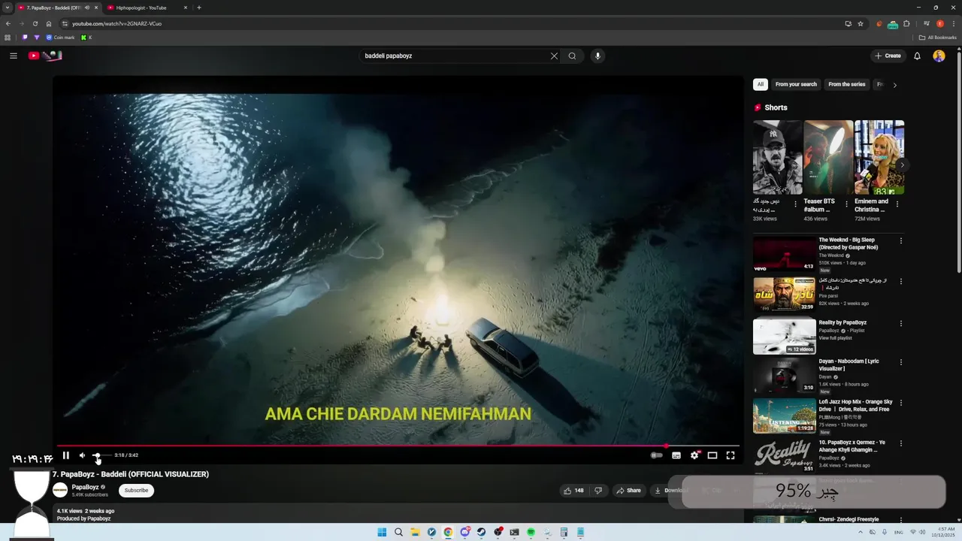This screenshot has width=962, height=541.
Task: Open File Explorer from taskbar
Action: [415, 532]
